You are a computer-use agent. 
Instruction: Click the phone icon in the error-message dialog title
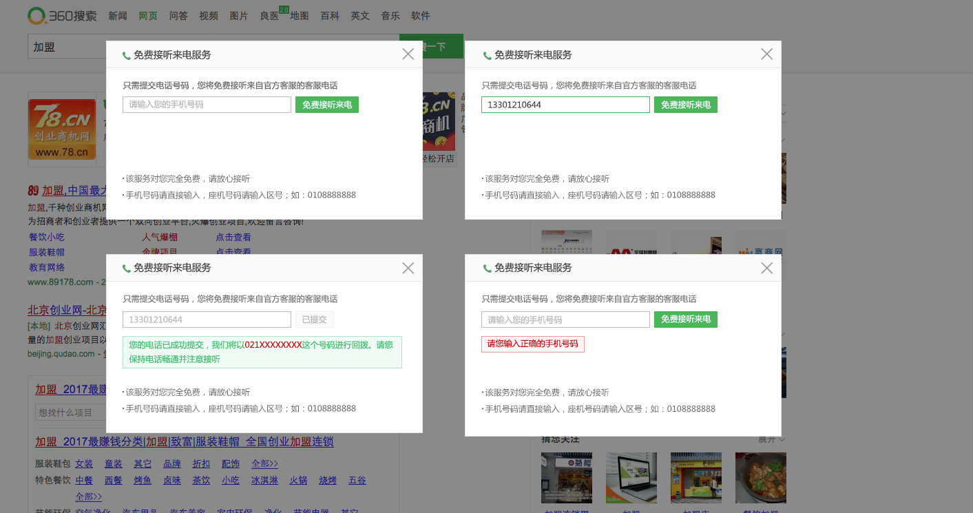click(487, 269)
